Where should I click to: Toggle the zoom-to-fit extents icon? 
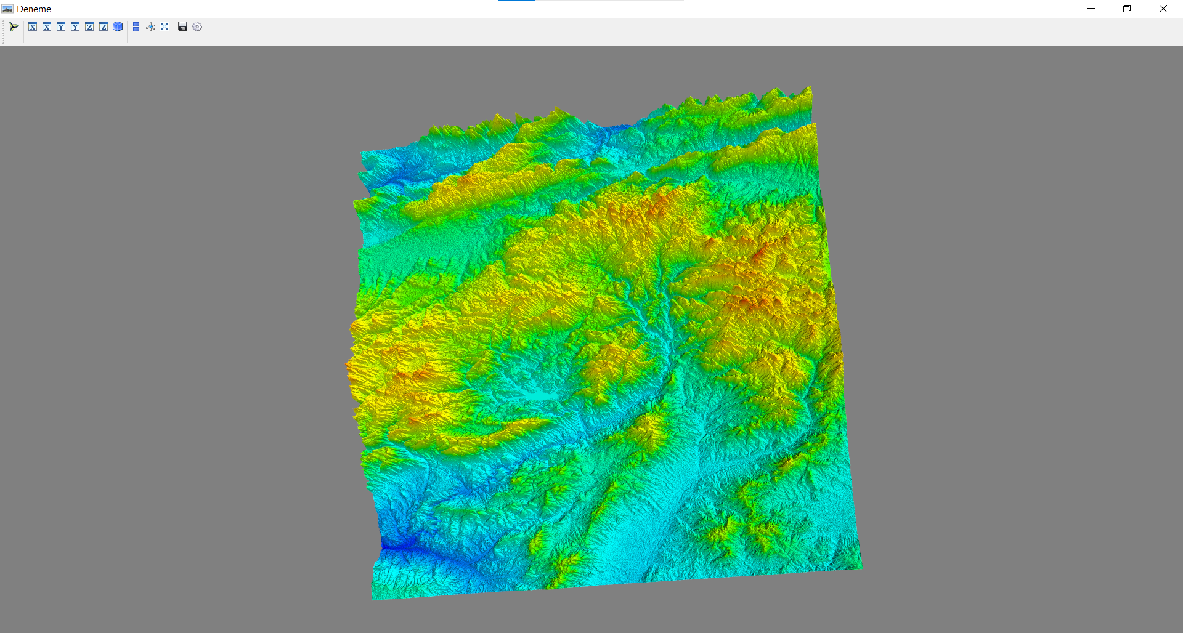165,26
